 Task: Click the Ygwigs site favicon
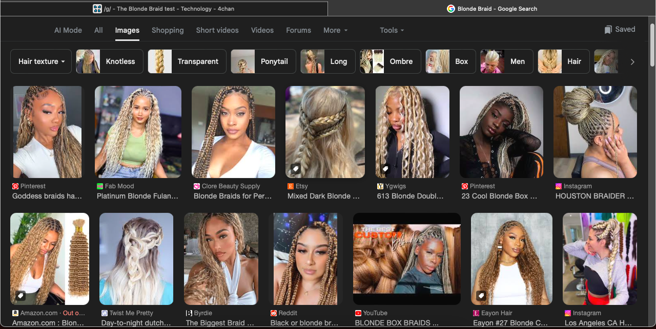(380, 186)
